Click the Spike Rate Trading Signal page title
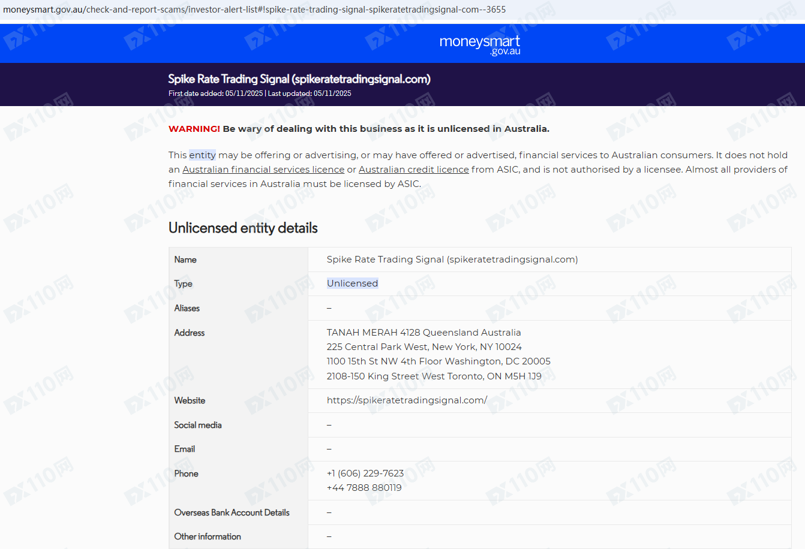 pos(299,79)
